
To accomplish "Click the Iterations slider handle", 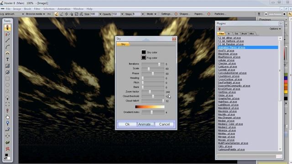I will [x=159, y=64].
